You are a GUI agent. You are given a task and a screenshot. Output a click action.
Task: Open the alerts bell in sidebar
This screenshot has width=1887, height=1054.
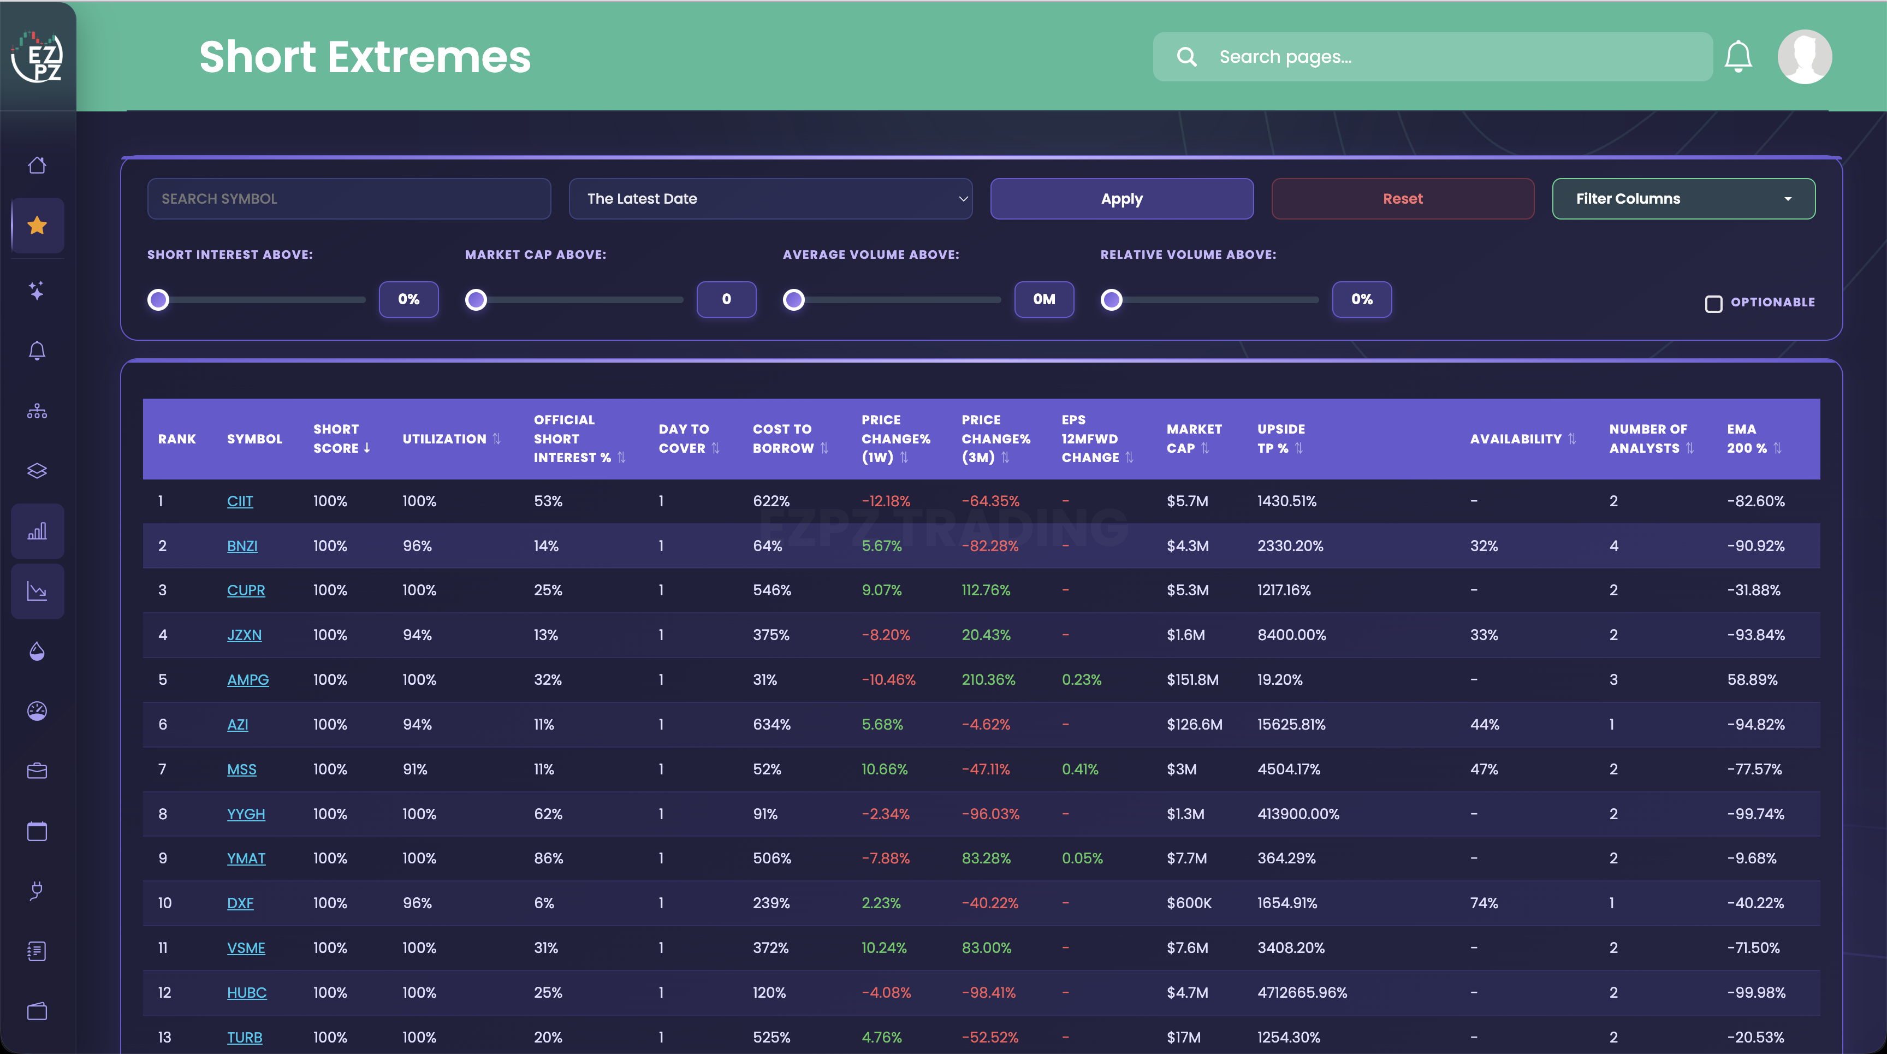tap(37, 351)
